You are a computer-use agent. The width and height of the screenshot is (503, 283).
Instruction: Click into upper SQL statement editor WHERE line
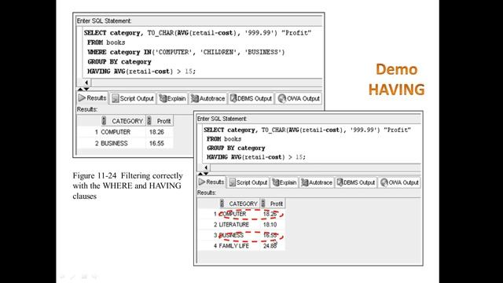(x=186, y=52)
